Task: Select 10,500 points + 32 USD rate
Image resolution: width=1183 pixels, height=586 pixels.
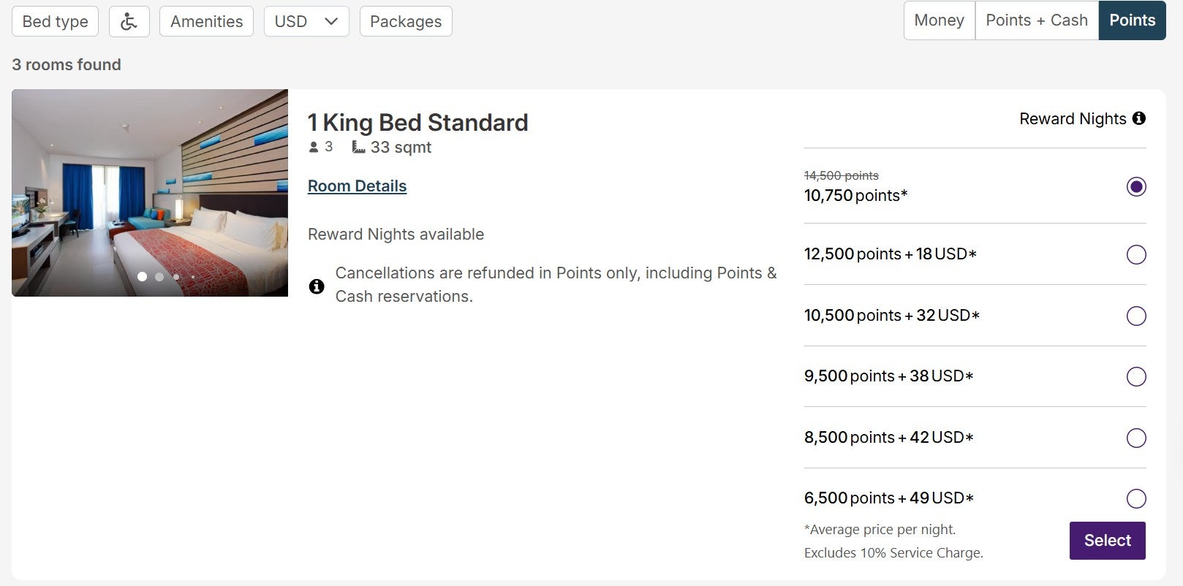Action: coord(1135,316)
